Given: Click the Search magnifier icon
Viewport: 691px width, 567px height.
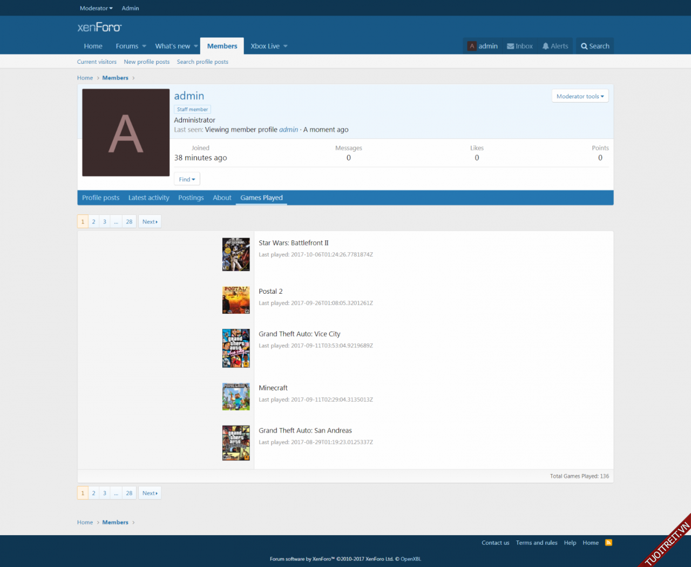Looking at the screenshot, I should click(x=584, y=46).
